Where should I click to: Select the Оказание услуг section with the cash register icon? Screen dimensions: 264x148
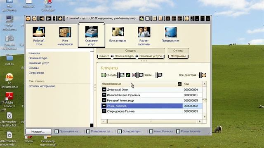(92, 36)
